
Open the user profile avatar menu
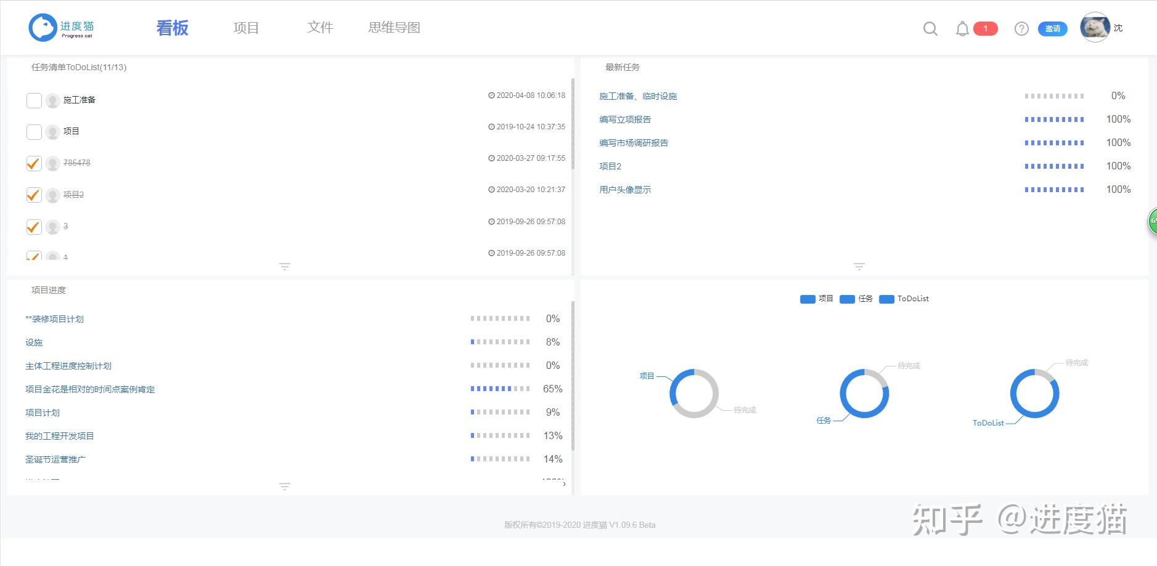1095,28
